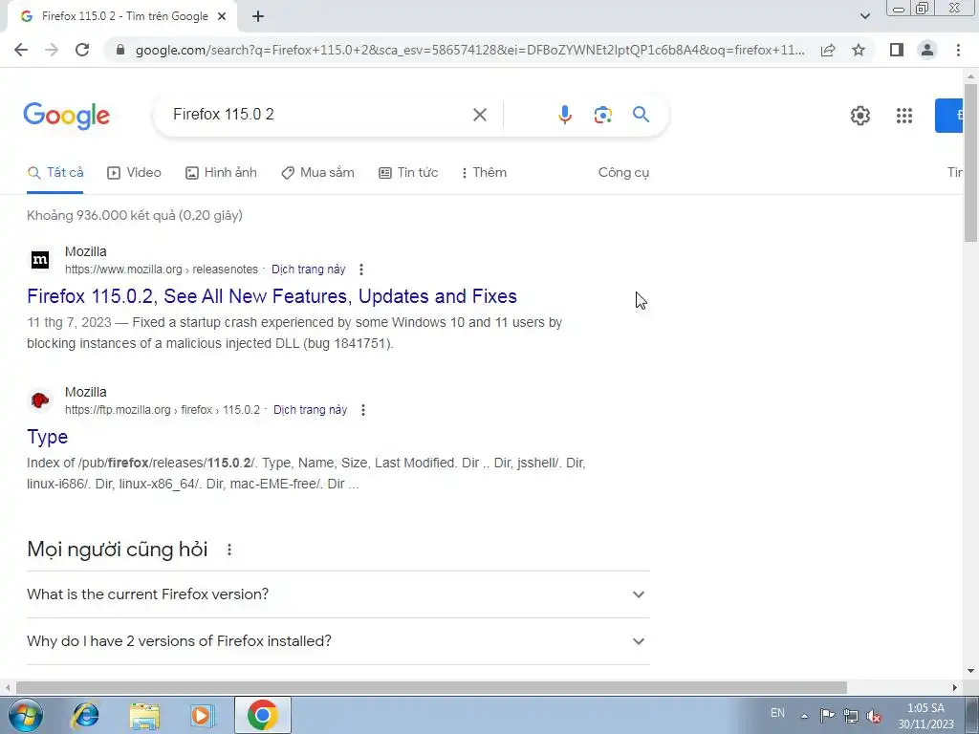This screenshot has width=979, height=734.
Task: Click the blue sign-in button
Action: (x=949, y=116)
